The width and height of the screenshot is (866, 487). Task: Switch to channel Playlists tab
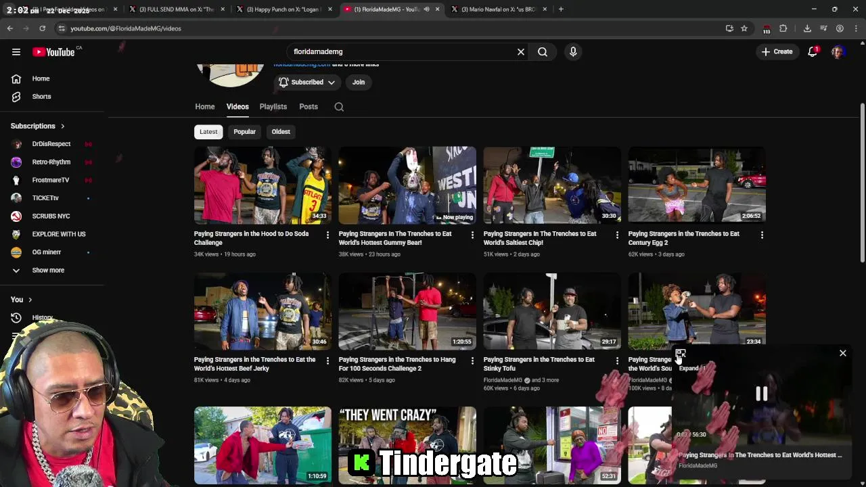[273, 107]
